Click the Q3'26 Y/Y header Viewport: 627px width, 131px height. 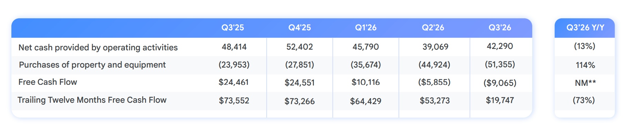585,28
